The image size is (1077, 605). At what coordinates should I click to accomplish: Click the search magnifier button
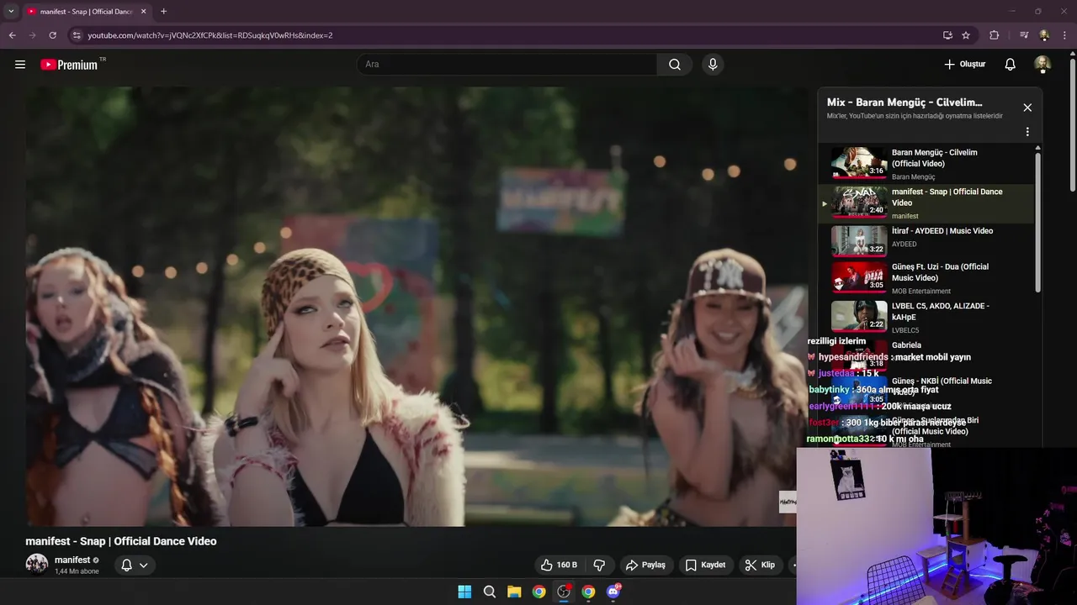675,65
